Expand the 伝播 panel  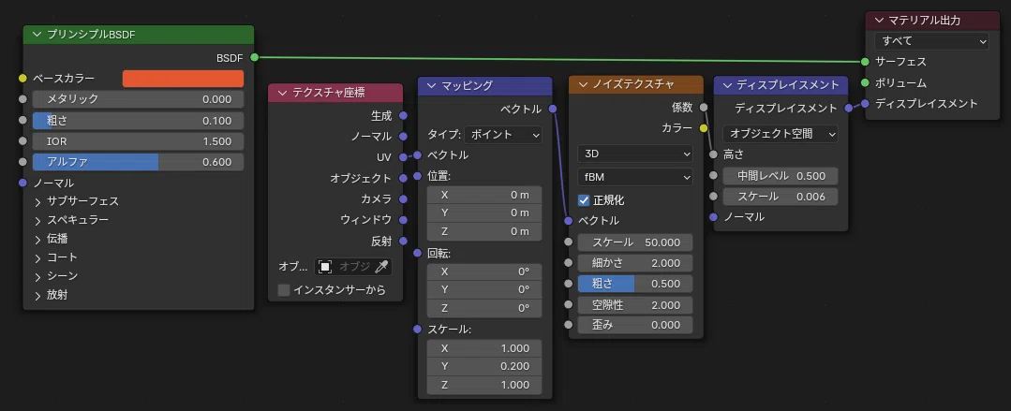pyautogui.click(x=38, y=239)
